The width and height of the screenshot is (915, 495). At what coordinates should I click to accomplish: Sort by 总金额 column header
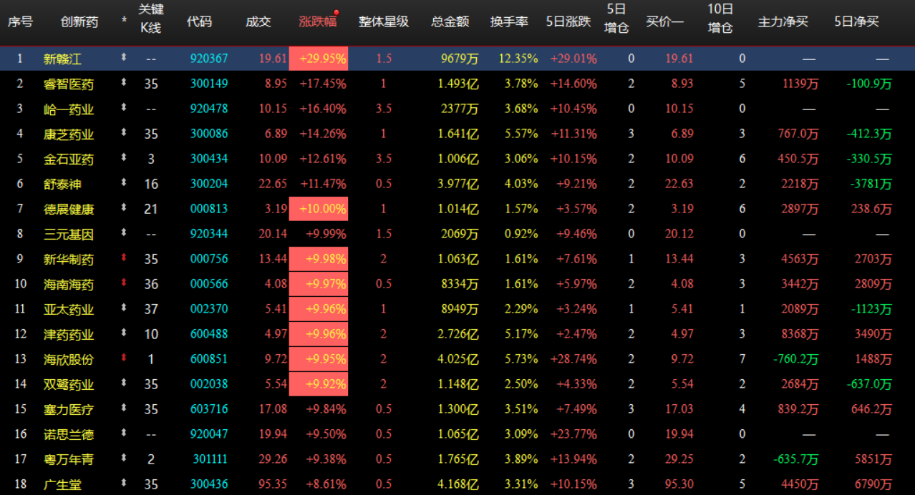pyautogui.click(x=450, y=21)
